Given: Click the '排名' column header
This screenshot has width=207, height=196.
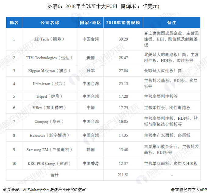Looking at the screenshot, I should (x=14, y=23).
